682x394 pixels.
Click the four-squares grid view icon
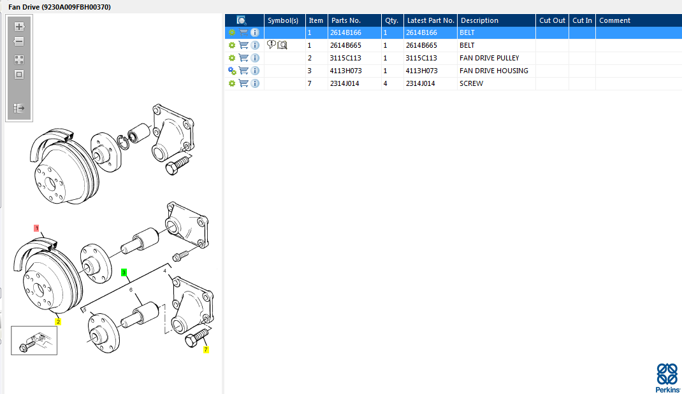[19, 60]
